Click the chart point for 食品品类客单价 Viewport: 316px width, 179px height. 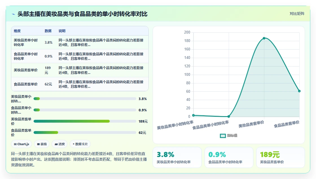tap(299, 91)
